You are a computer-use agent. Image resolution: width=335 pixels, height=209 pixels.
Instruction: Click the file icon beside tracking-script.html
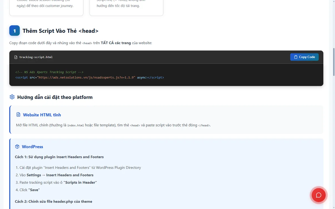pyautogui.click(x=16, y=57)
